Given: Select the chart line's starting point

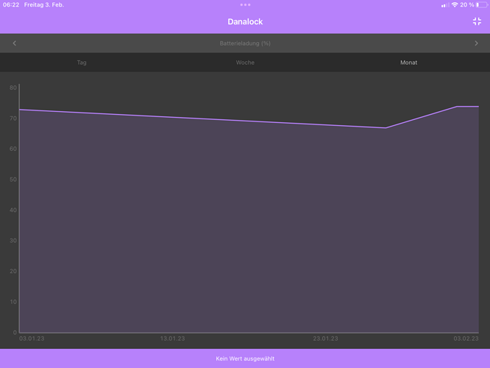Looking at the screenshot, I should tap(20, 110).
